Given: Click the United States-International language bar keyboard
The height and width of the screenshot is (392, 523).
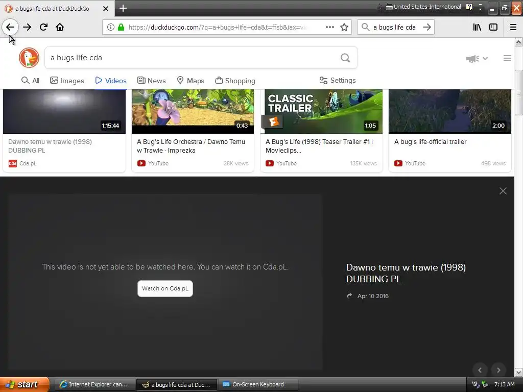Looking at the screenshot, I should (x=423, y=7).
